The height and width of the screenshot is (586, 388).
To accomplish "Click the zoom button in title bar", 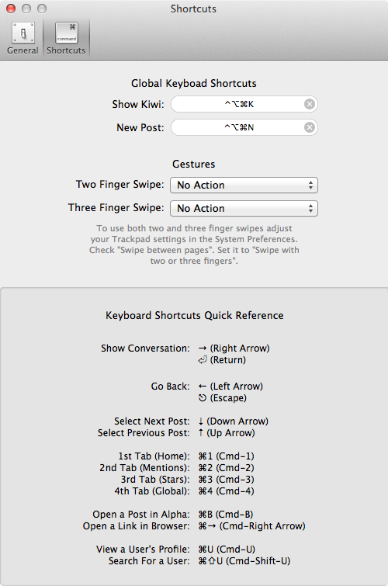I will tap(42, 9).
